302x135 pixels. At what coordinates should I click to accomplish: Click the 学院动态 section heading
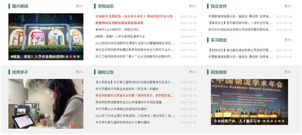(106, 6)
